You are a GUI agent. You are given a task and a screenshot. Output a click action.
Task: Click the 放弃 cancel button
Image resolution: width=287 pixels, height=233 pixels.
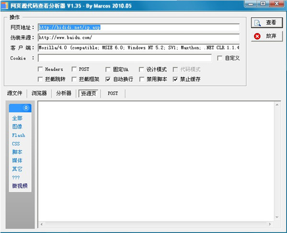click(x=267, y=36)
